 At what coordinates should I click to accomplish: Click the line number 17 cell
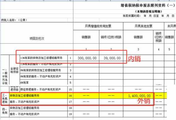tap(71, 102)
